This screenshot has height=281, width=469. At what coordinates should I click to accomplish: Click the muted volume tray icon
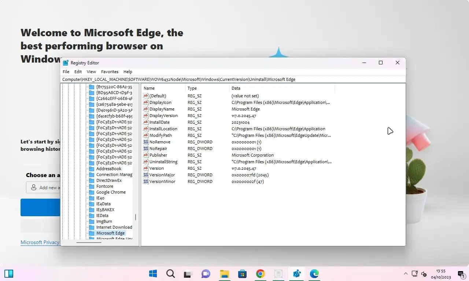coord(424,274)
